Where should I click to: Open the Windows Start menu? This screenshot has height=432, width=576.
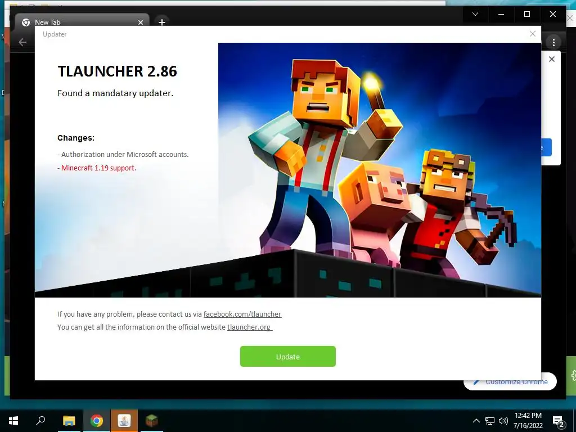pyautogui.click(x=13, y=421)
